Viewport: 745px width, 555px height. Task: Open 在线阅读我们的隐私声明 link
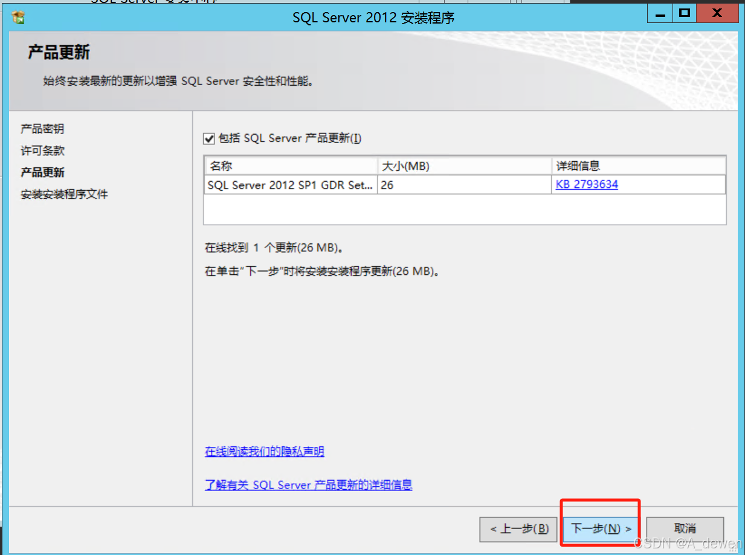pos(265,452)
